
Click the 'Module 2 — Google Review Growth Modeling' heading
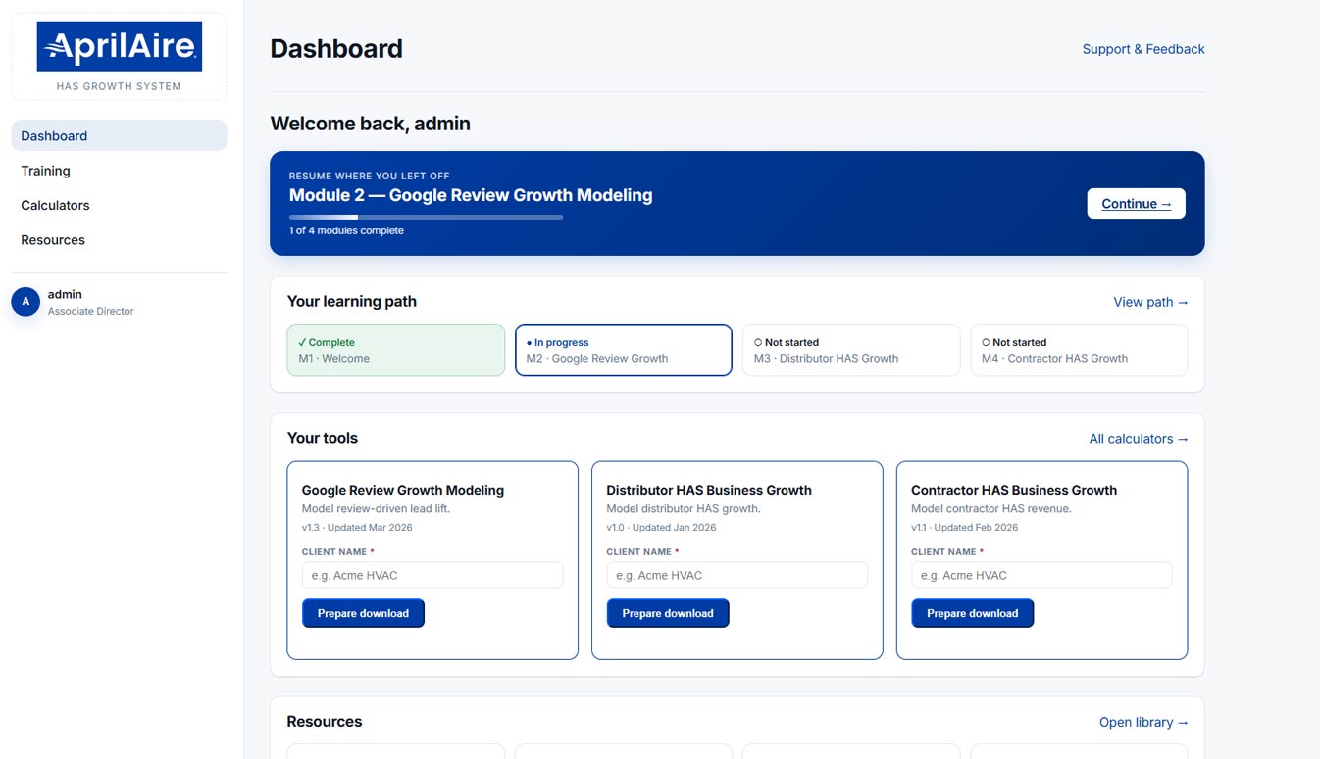(x=471, y=195)
